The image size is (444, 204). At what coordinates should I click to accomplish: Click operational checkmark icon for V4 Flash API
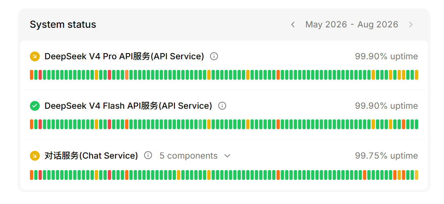[x=35, y=106]
